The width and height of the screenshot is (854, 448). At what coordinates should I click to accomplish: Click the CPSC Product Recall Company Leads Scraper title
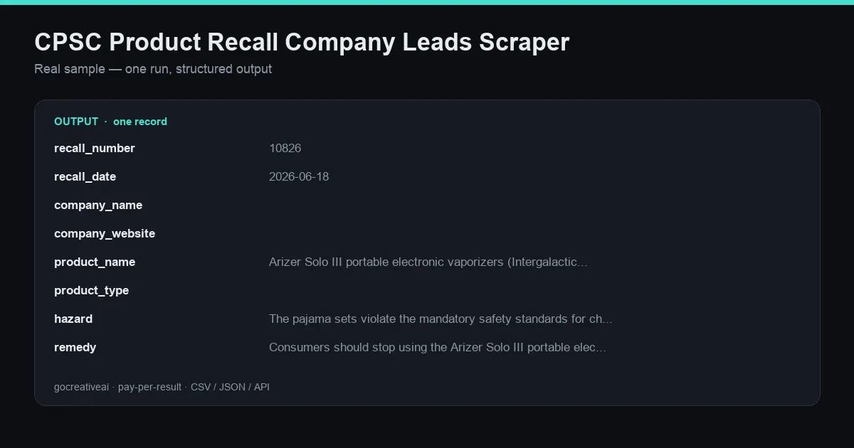302,43
